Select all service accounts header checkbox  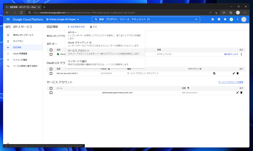pos(51,88)
